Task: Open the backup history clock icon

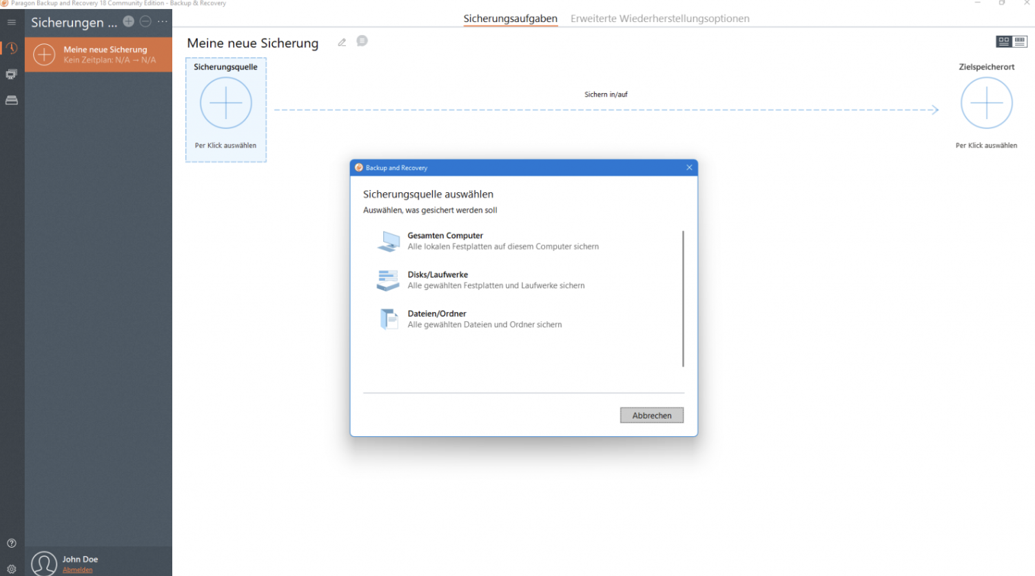Action: click(x=12, y=48)
